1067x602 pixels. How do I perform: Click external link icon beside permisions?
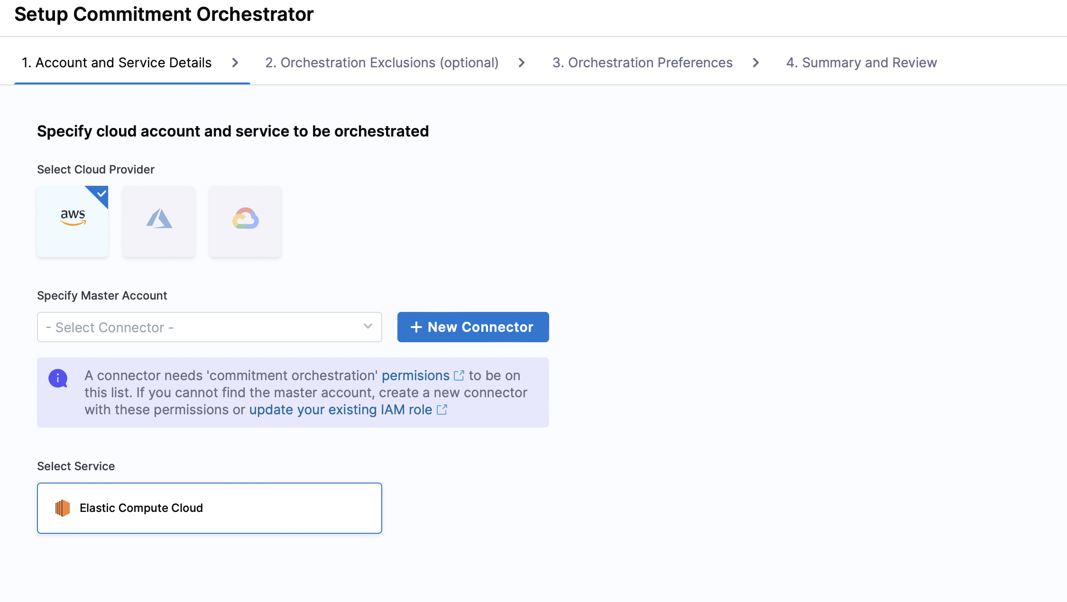459,375
